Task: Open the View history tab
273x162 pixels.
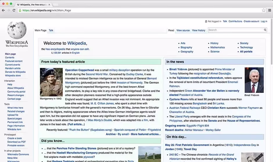Action: [x=198, y=30]
